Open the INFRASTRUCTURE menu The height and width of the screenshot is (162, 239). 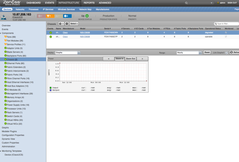coord(69,3)
